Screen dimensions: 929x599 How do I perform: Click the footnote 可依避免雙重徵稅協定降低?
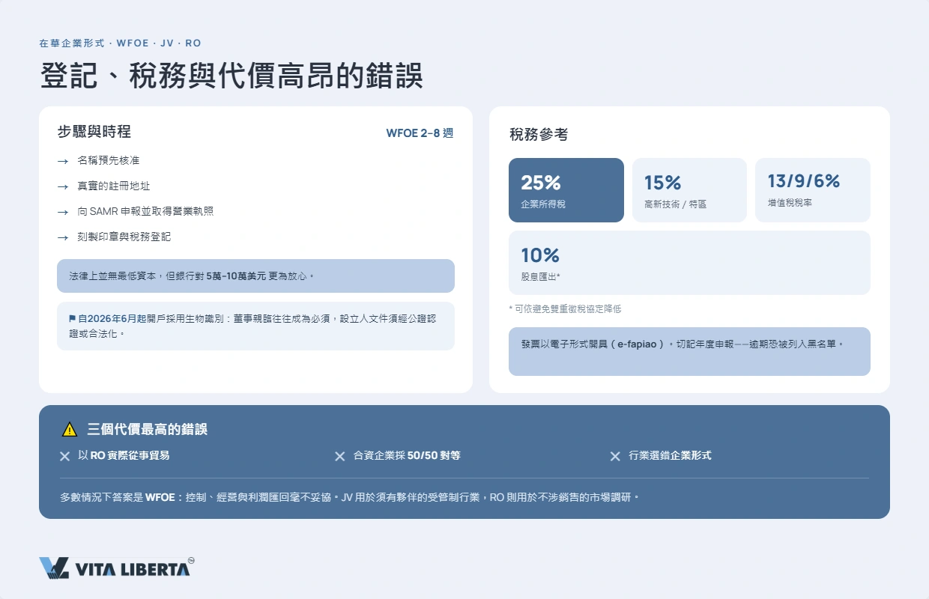[565, 309]
